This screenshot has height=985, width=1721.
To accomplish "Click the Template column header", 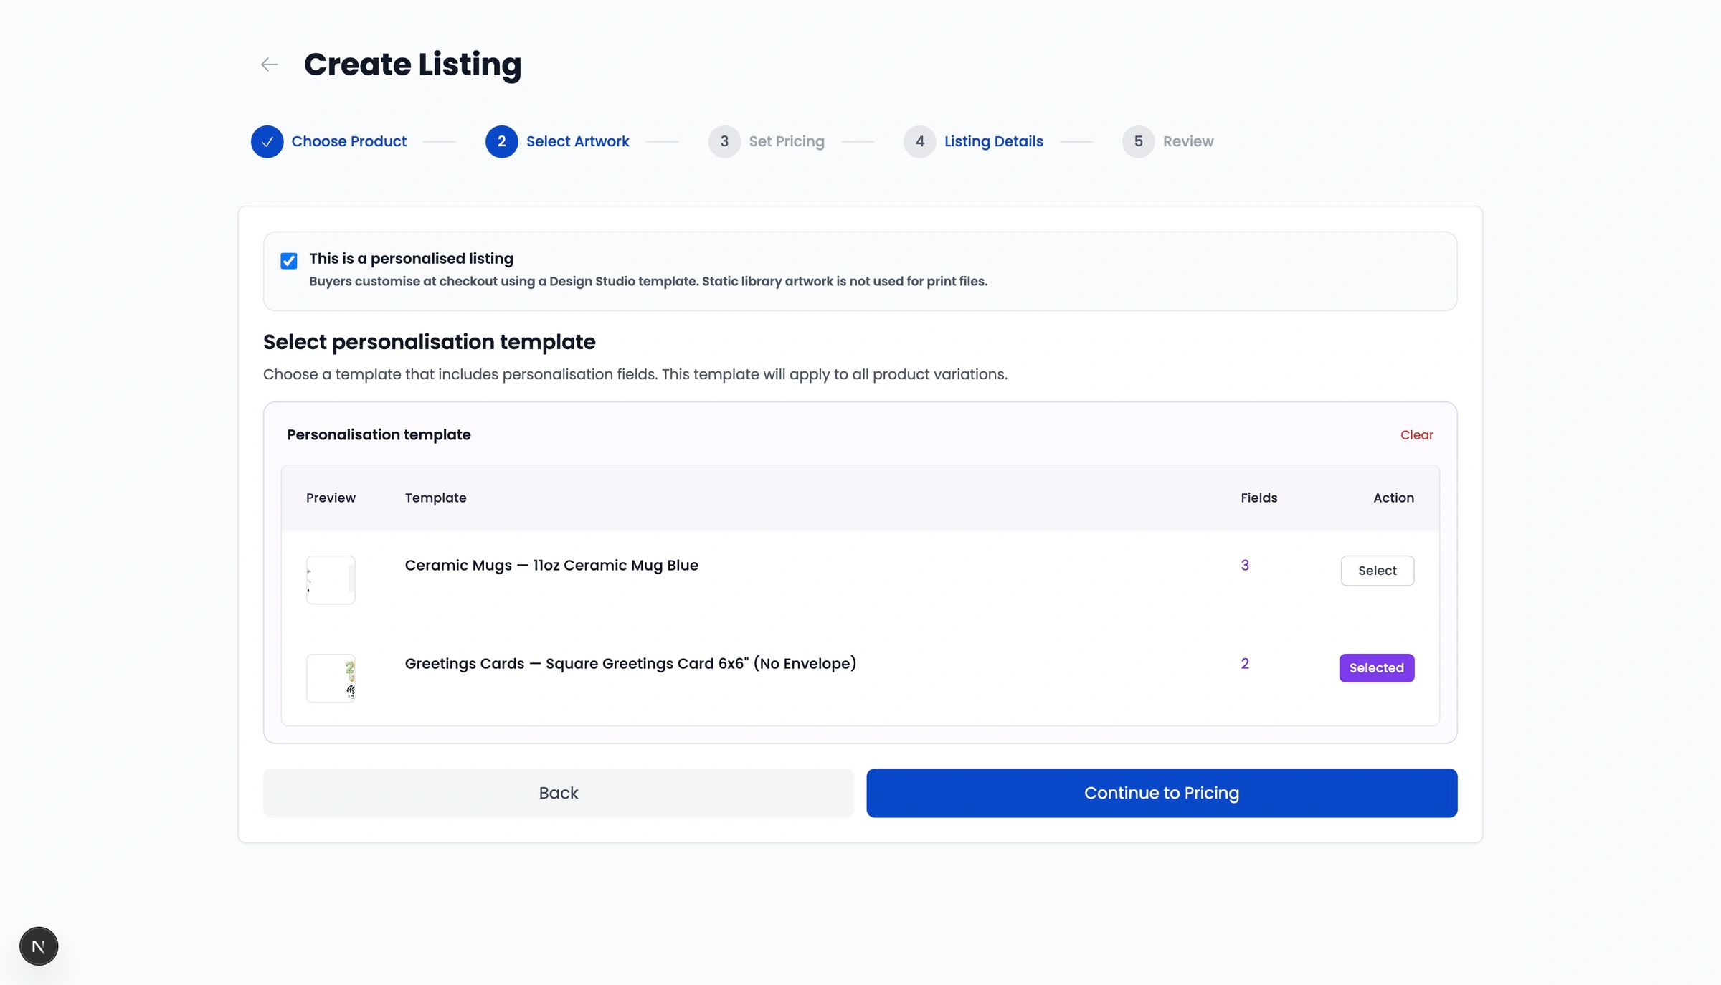I will pyautogui.click(x=435, y=498).
